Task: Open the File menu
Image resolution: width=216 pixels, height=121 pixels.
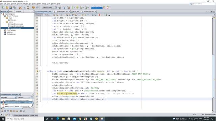Action: [x=1, y=4]
